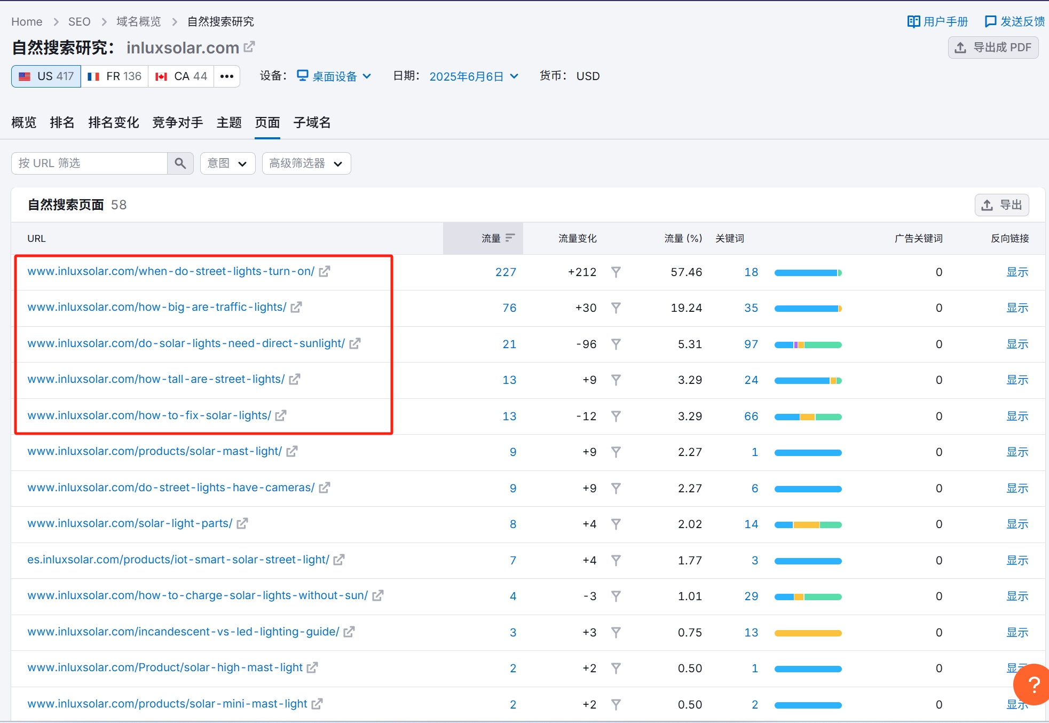
Task: Click the 导出 export button above table
Action: tap(1001, 205)
